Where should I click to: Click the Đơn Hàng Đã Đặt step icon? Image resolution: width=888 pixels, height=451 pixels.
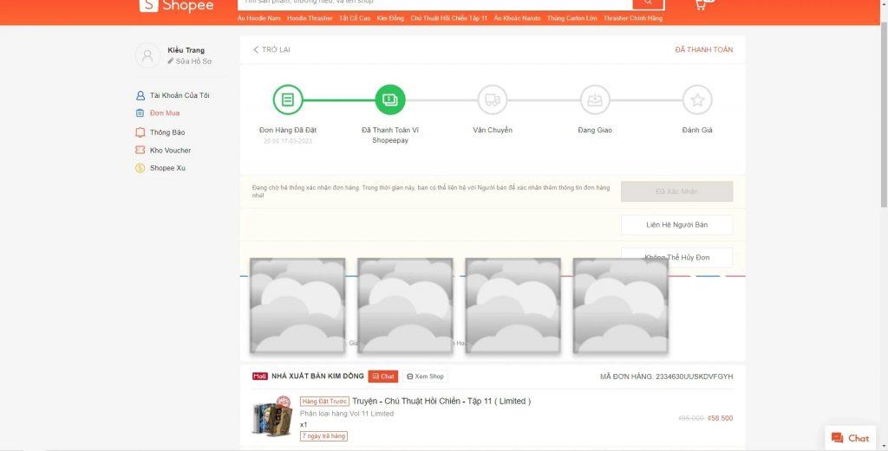[288, 100]
